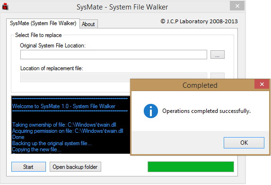This screenshot has height=185, width=271.
Task: Click OK in the Completed dialog
Action: pyautogui.click(x=244, y=143)
